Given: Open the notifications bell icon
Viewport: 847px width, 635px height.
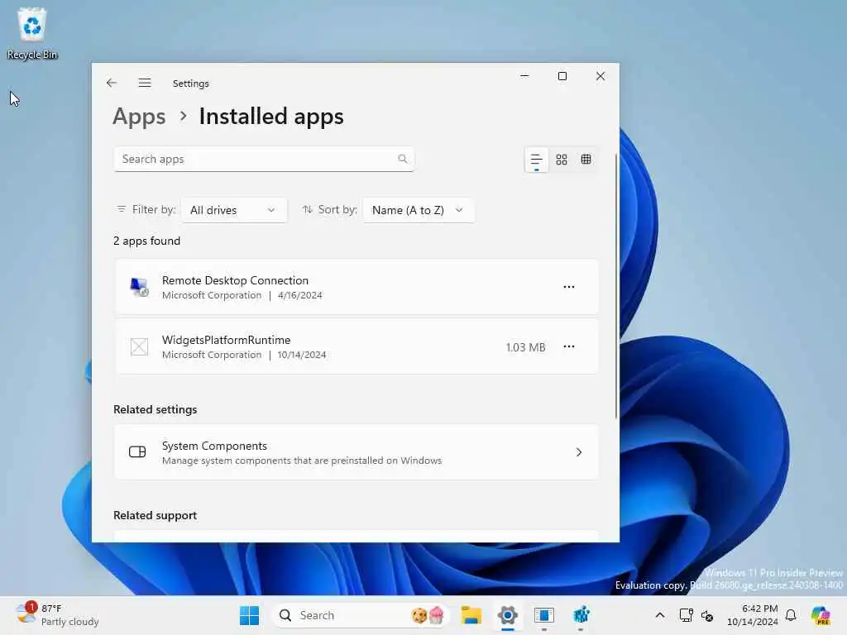Looking at the screenshot, I should pyautogui.click(x=791, y=615).
